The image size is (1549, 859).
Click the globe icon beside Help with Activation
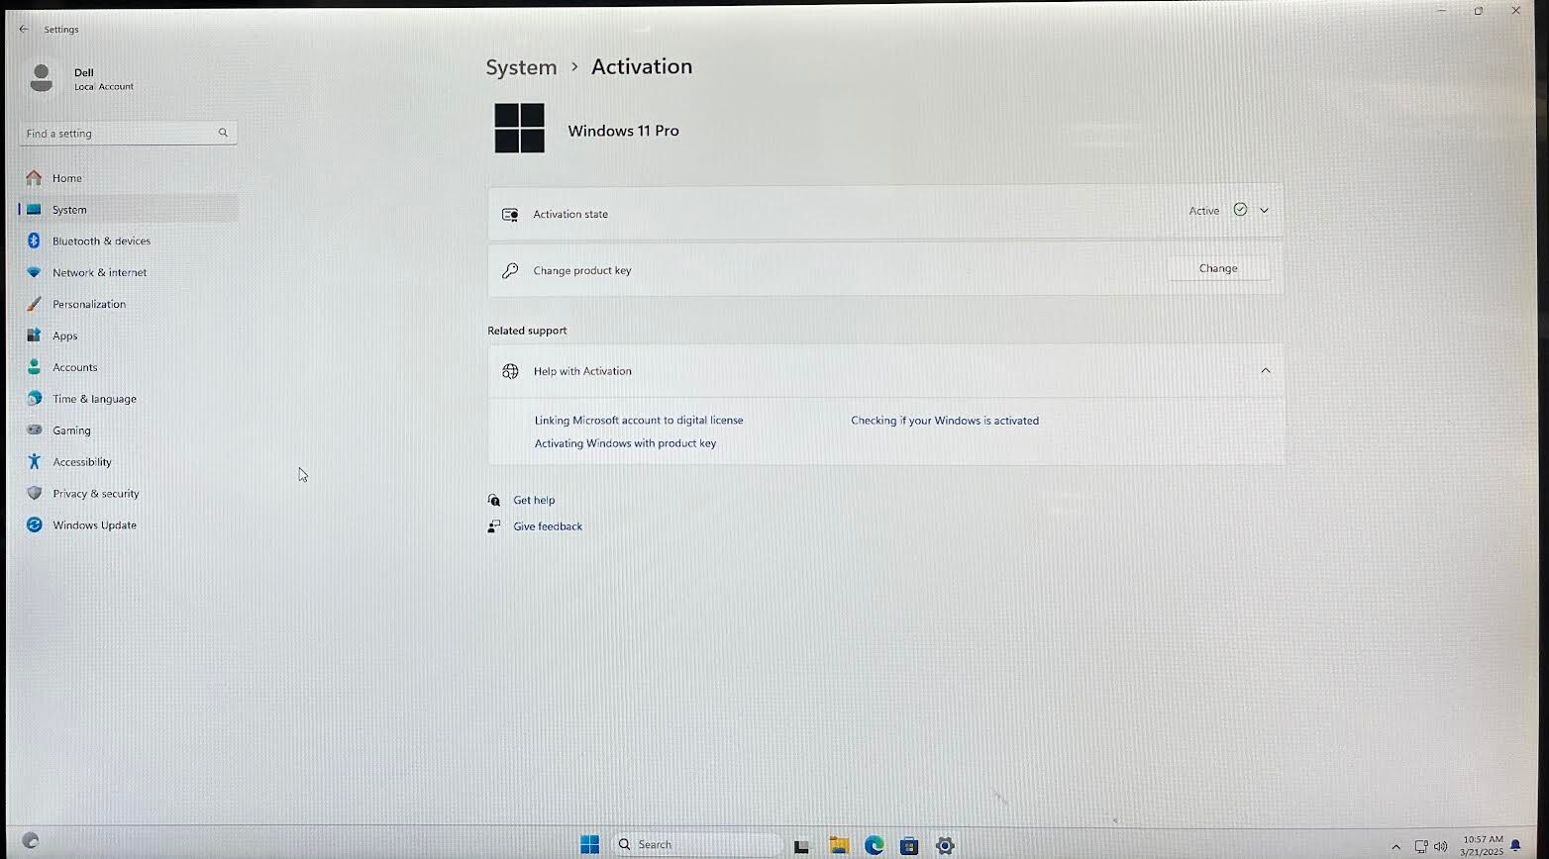(x=510, y=371)
